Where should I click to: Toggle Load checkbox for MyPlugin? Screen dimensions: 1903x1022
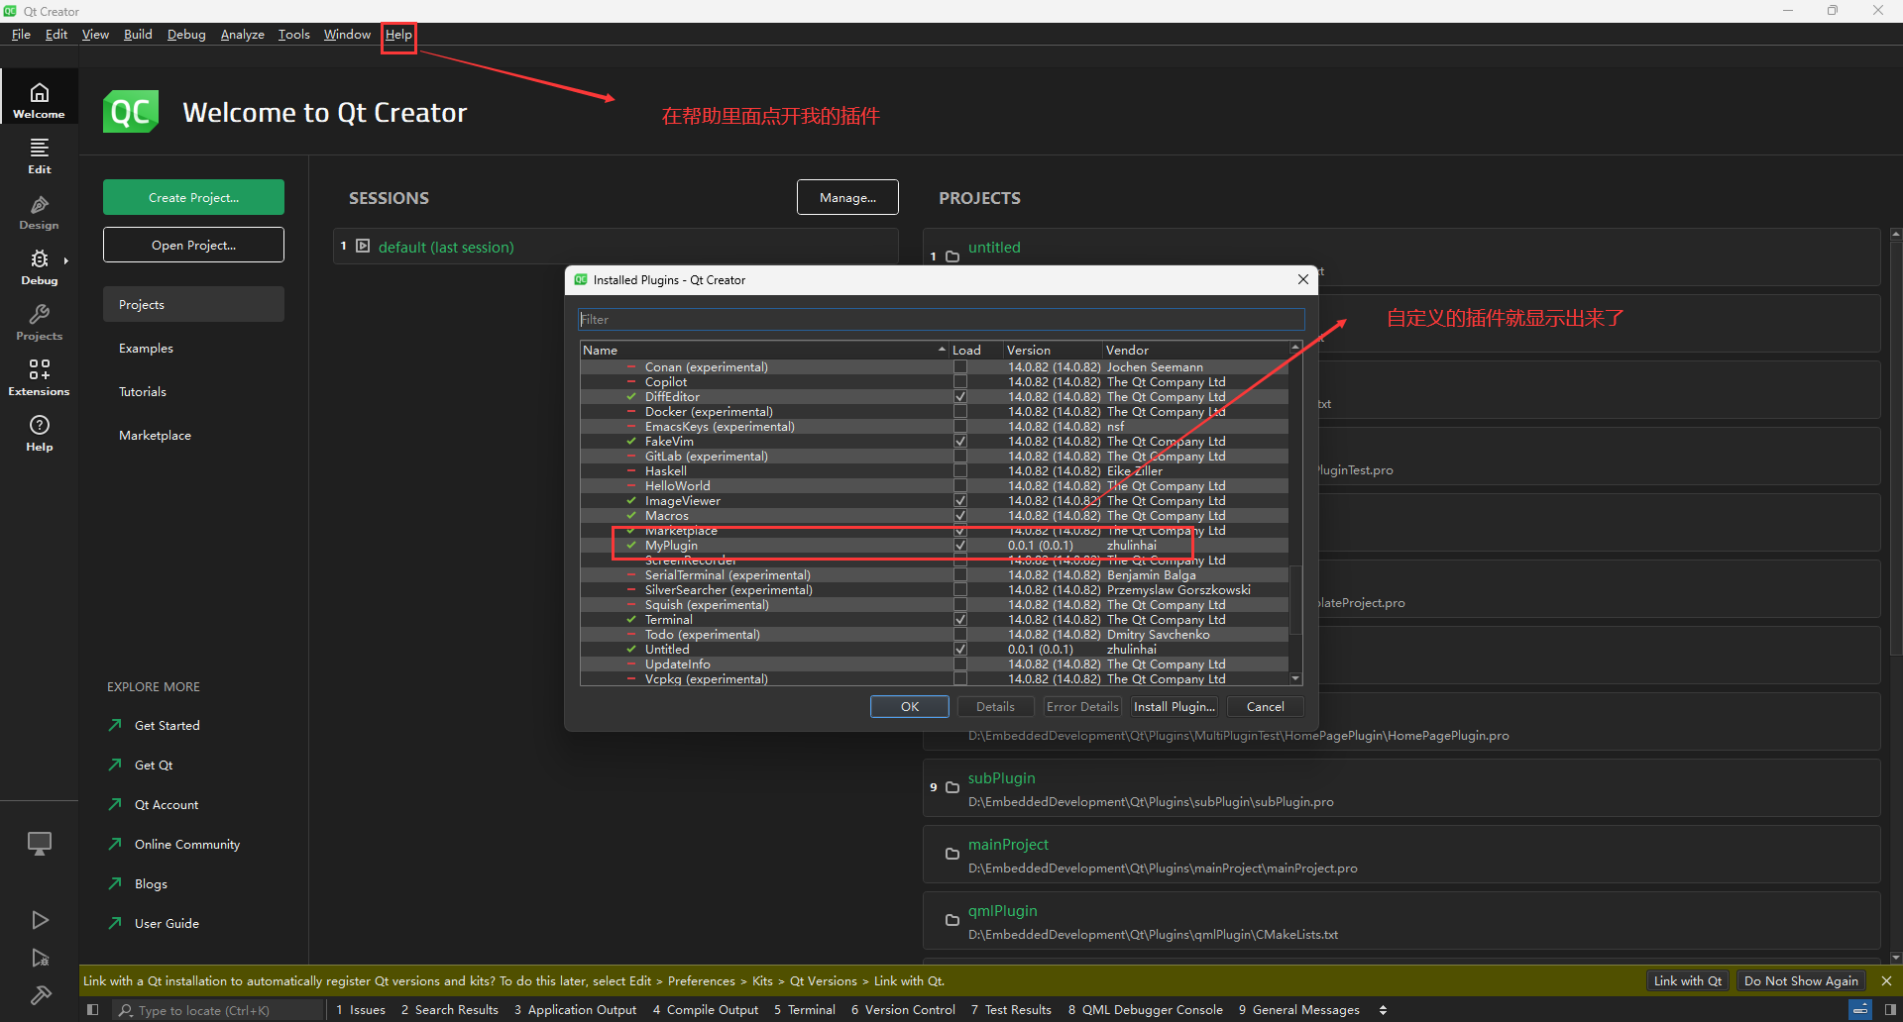pyautogui.click(x=960, y=545)
